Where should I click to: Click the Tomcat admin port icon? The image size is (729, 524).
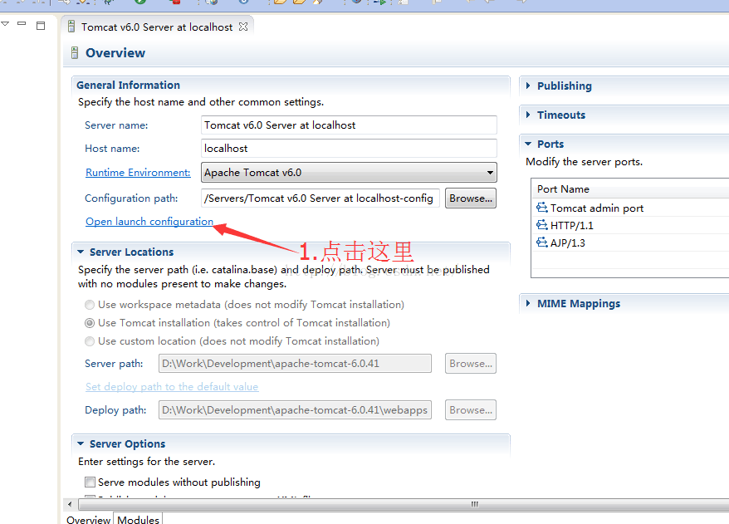coord(541,208)
